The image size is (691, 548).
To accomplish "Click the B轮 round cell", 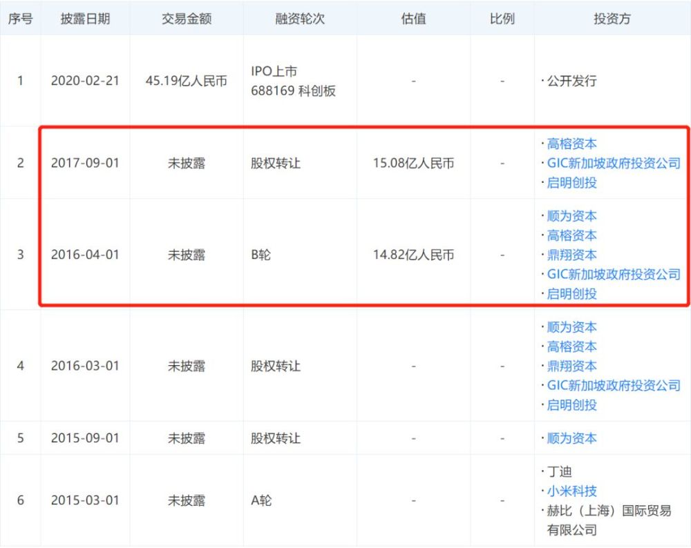I will tap(261, 255).
